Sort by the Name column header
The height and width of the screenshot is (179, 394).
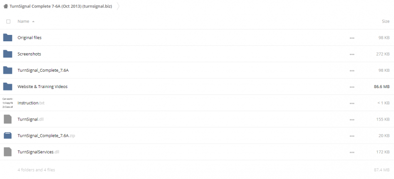[23, 21]
